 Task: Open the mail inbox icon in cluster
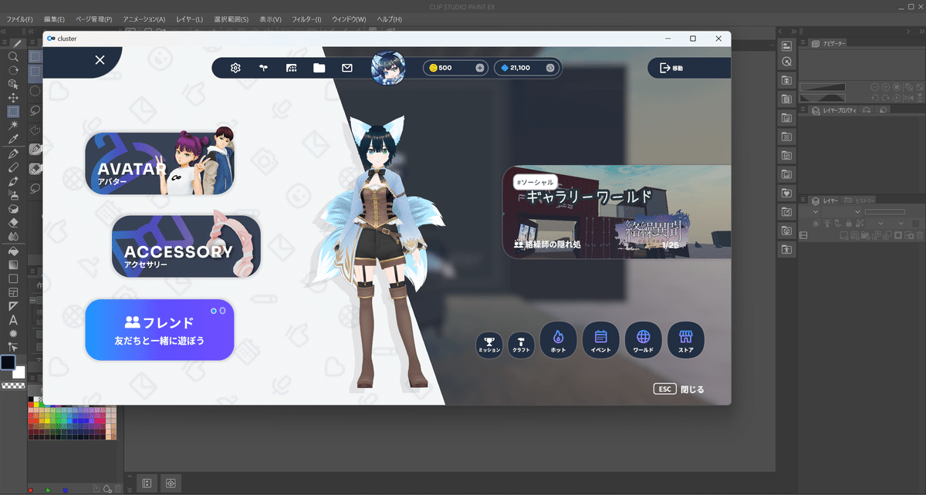(x=347, y=68)
